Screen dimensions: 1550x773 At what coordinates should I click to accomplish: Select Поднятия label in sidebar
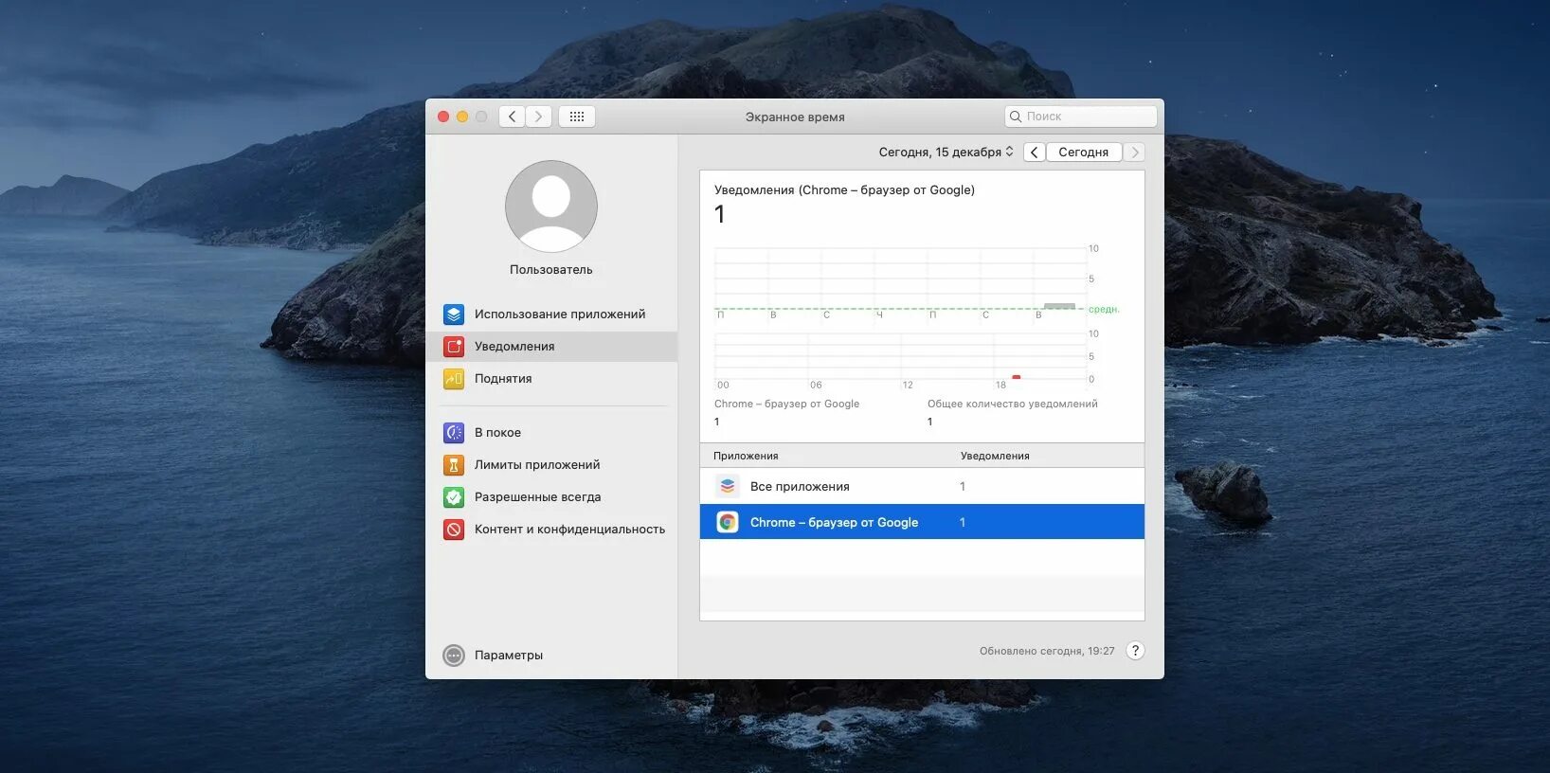(x=503, y=378)
